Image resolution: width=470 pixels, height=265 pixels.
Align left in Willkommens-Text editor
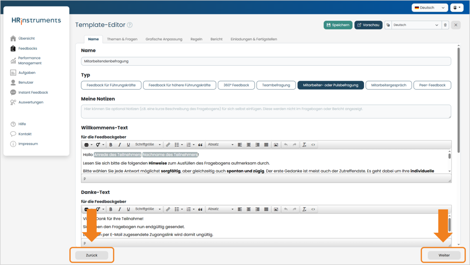pyautogui.click(x=240, y=145)
